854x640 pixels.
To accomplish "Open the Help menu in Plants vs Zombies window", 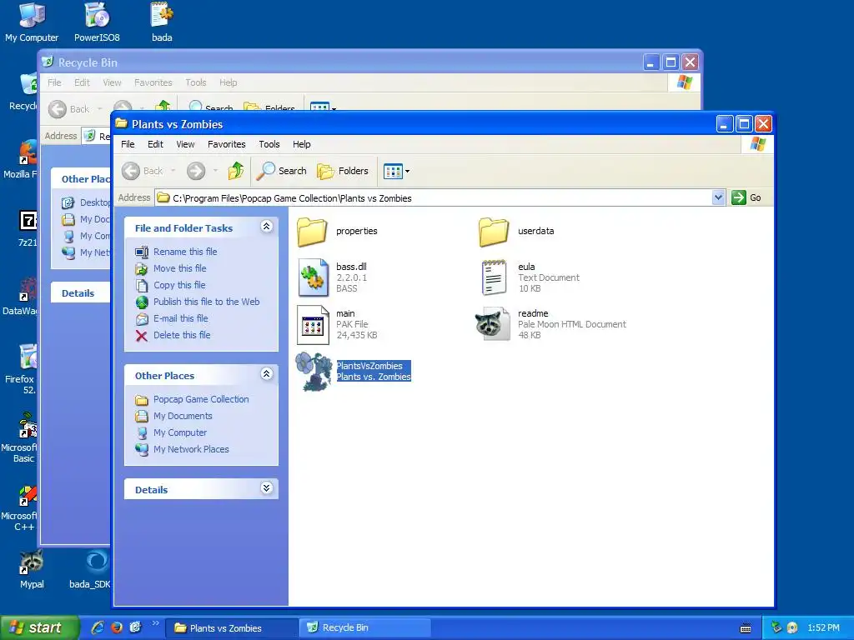I will tap(302, 144).
